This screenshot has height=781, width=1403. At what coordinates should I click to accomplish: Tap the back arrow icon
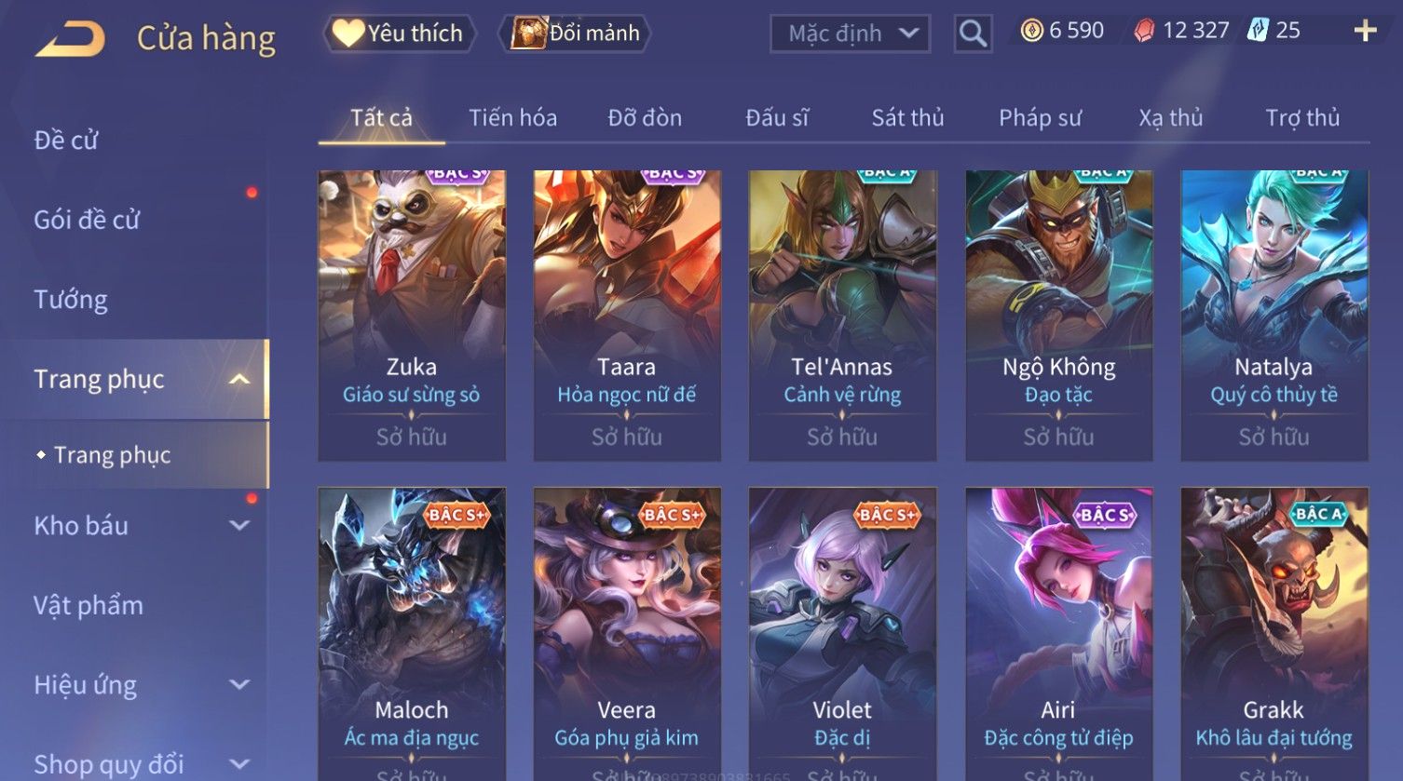(x=71, y=39)
